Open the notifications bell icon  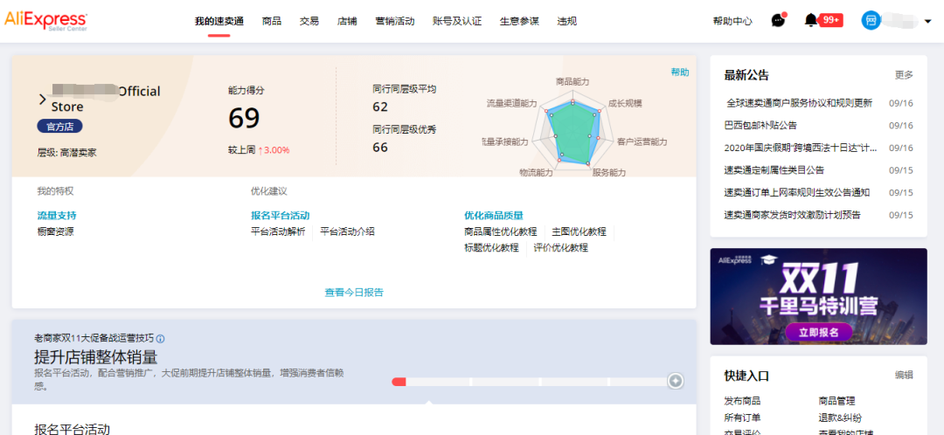(x=811, y=20)
